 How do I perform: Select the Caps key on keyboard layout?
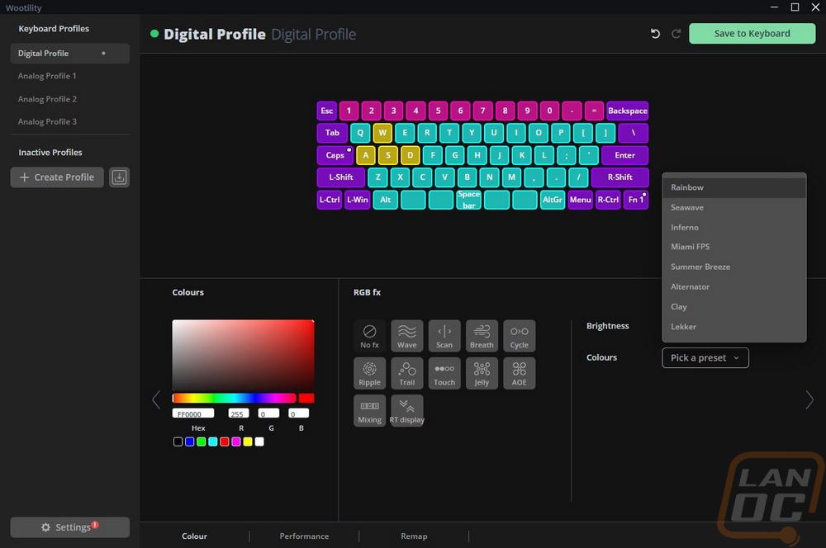click(335, 155)
